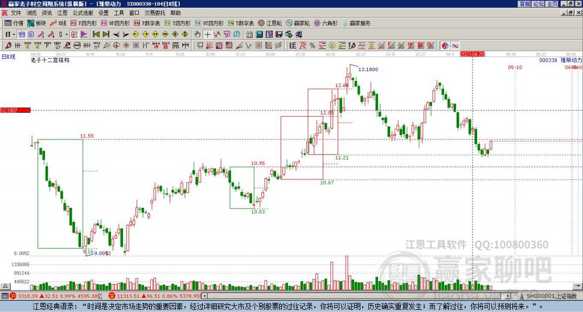Open the 工具 menu
This screenshot has height=312, width=583.
pos(119,13)
